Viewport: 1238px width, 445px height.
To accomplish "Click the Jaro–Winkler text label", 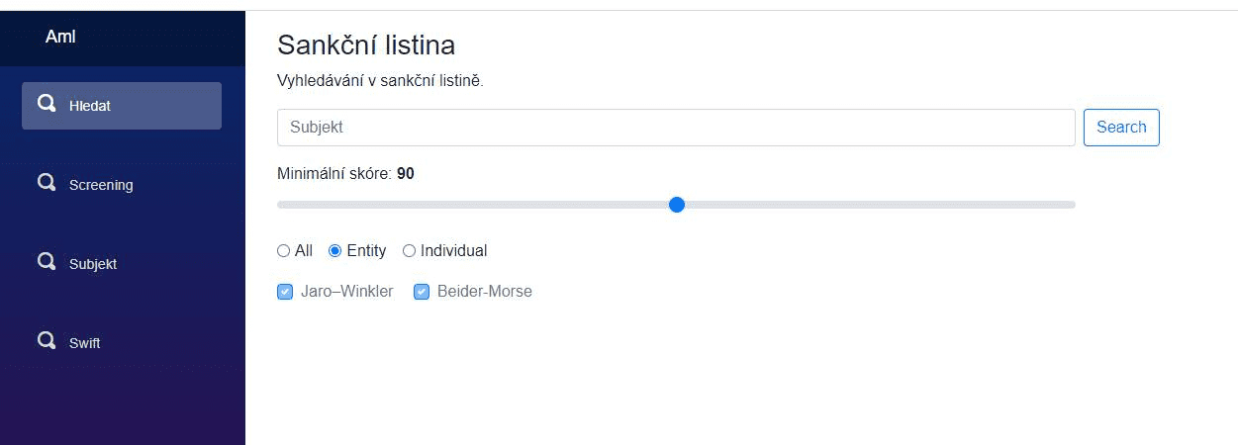I will (x=346, y=292).
